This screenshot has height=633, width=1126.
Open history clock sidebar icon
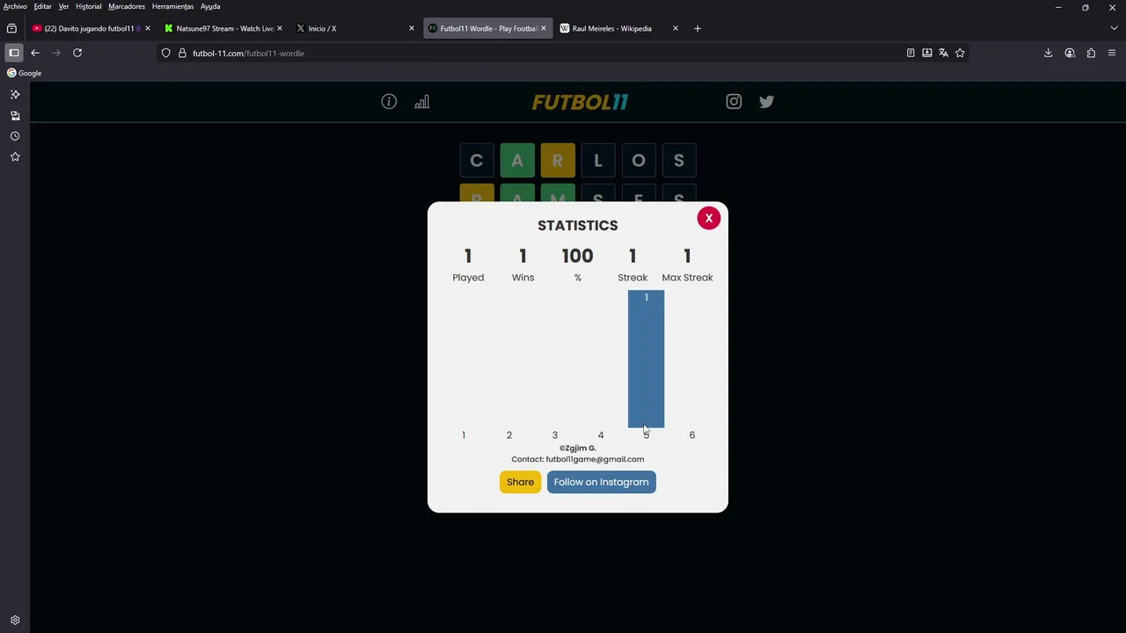point(15,136)
